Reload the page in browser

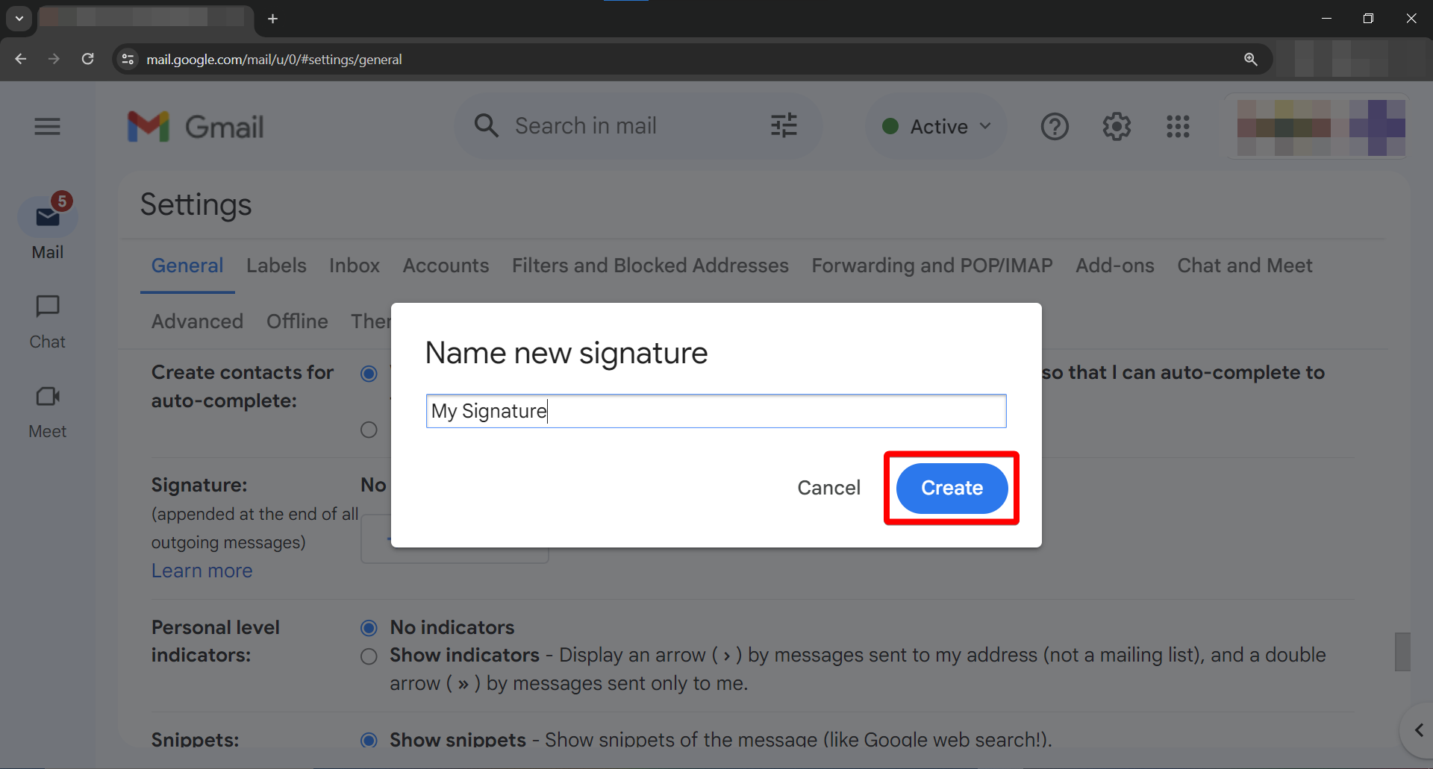point(87,59)
